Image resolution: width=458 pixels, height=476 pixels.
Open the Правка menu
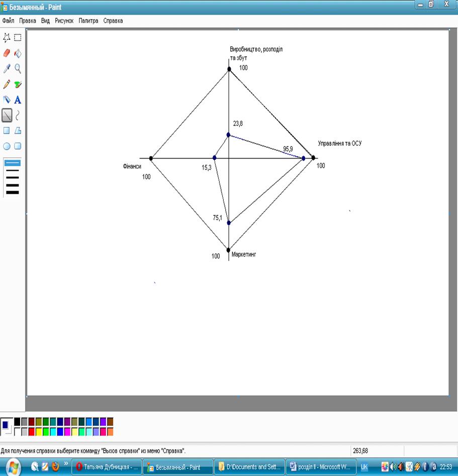click(28, 21)
